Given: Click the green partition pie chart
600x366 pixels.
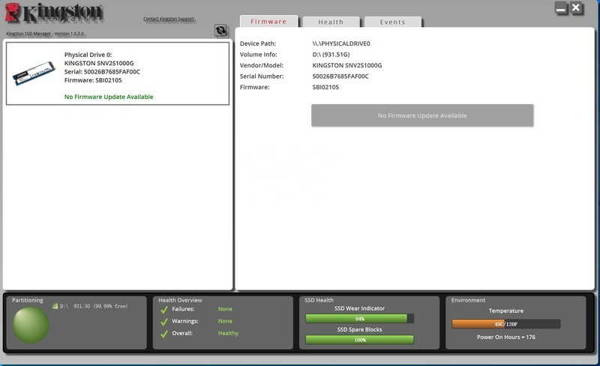Looking at the screenshot, I should [31, 324].
